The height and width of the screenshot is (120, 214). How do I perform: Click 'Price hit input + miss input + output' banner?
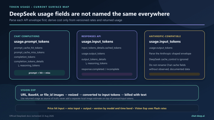point(107,108)
